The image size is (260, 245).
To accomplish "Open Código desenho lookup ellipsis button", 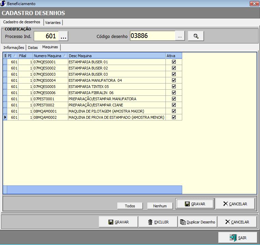I will (x=180, y=36).
